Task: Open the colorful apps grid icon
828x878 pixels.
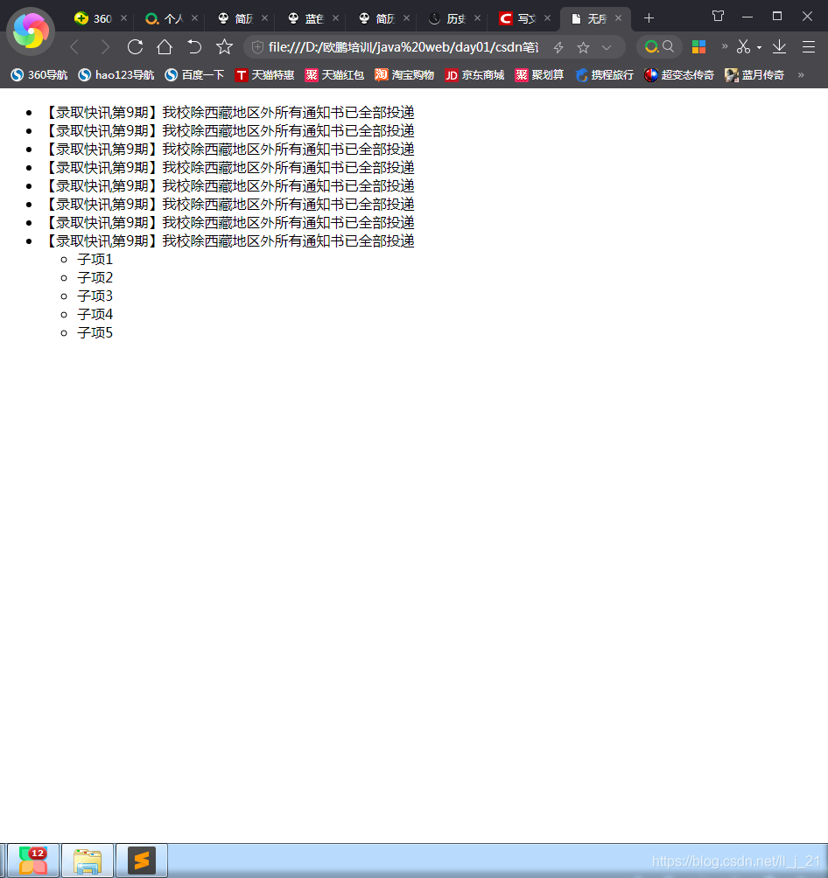Action: (698, 47)
